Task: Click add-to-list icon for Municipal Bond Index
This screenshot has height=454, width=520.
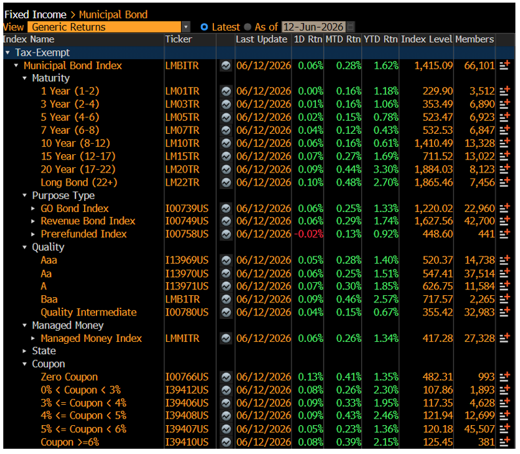Action: [504, 65]
